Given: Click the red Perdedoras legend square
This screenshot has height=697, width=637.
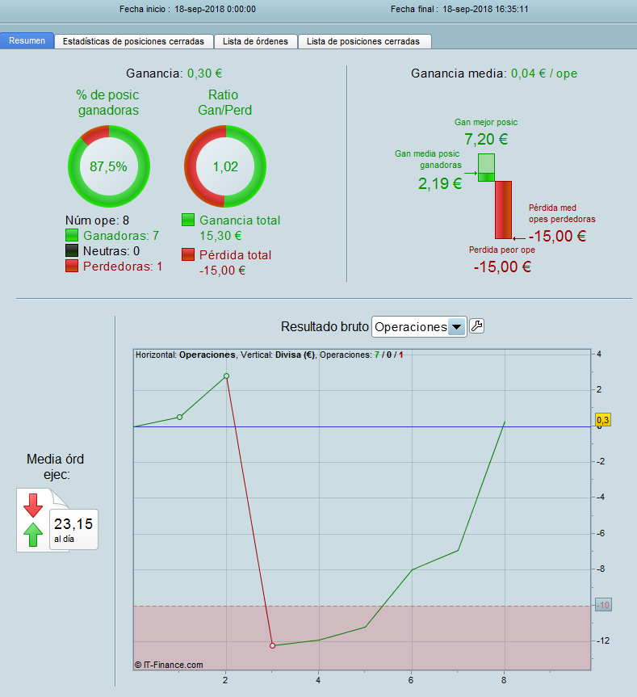Looking at the screenshot, I should 72,266.
